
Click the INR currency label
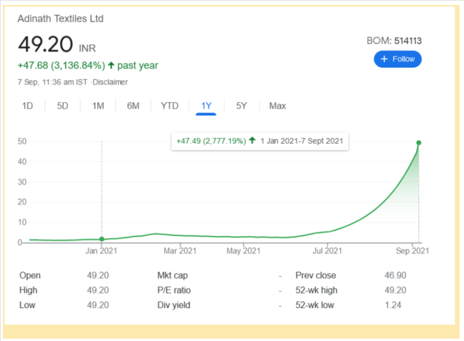(87, 48)
